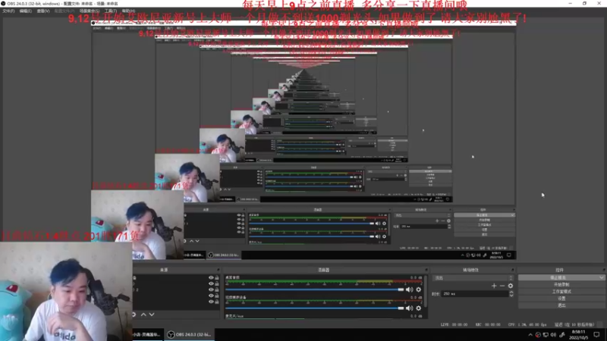
Task: Click the volume icon in system tray
Action: (x=553, y=335)
